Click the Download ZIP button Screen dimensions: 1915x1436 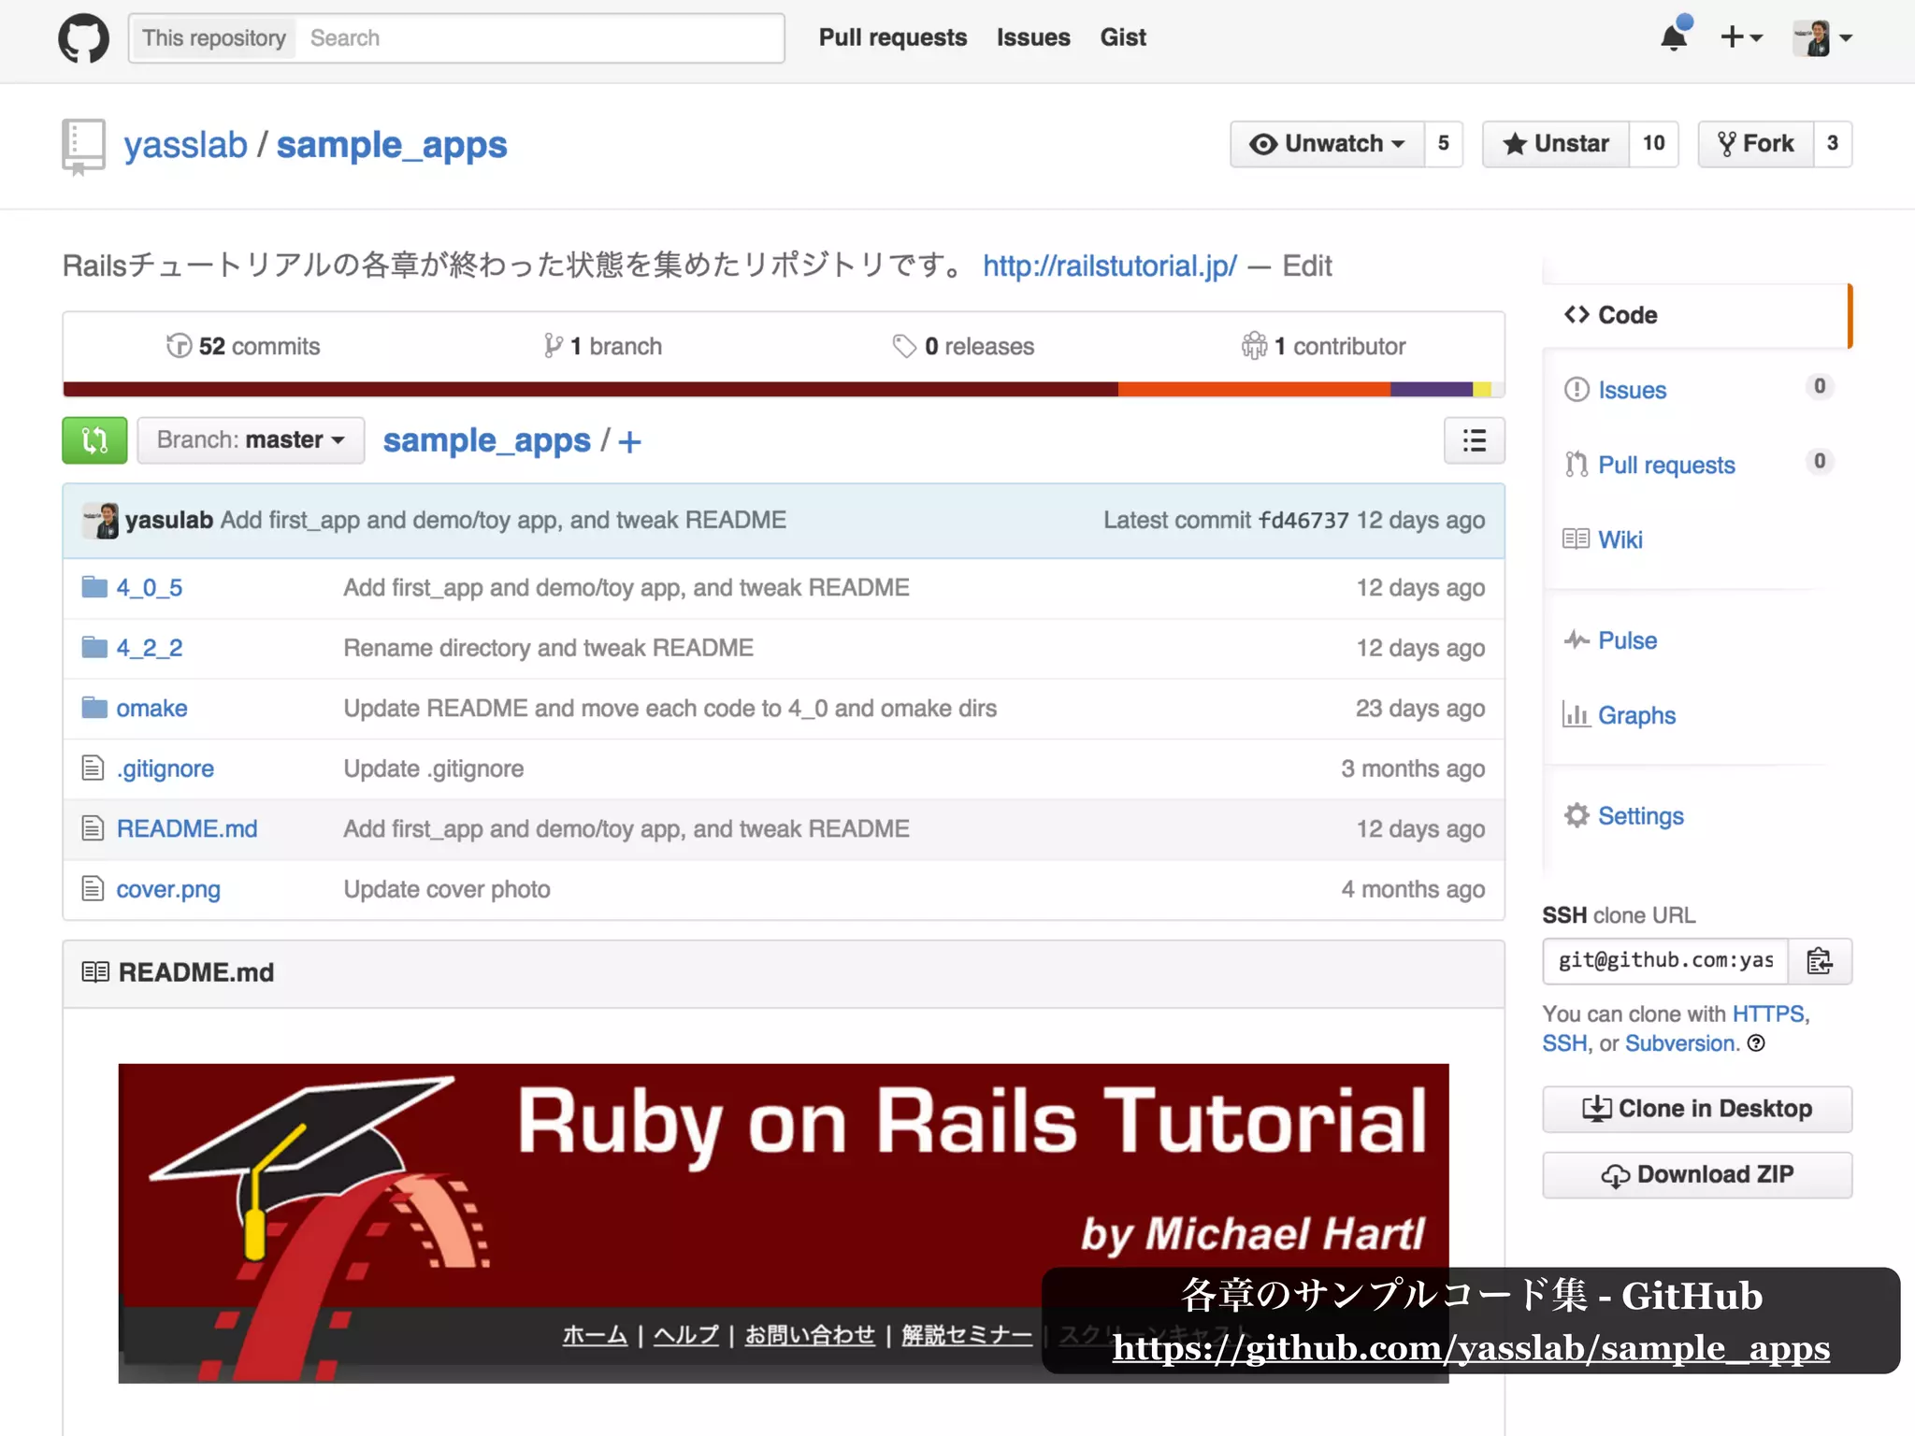[1697, 1175]
